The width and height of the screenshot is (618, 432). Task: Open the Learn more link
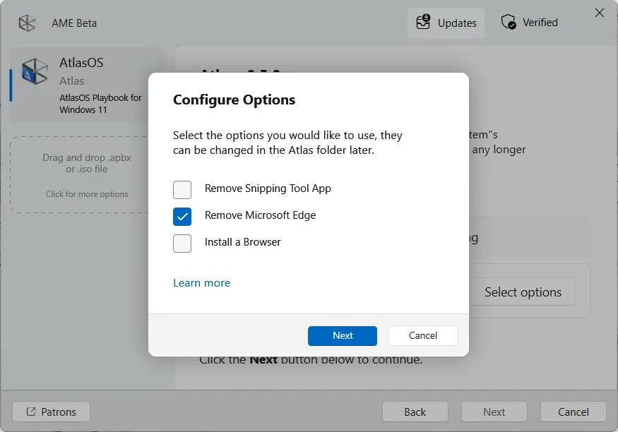[x=201, y=282]
